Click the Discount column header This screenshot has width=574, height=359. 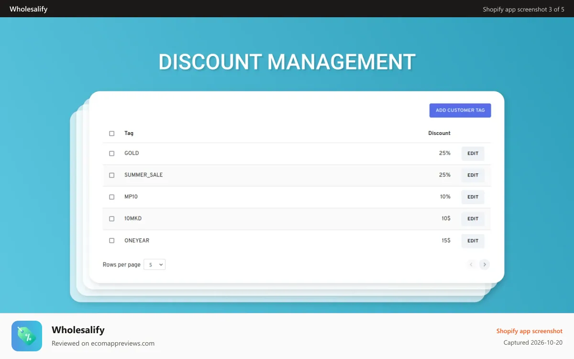439,133
